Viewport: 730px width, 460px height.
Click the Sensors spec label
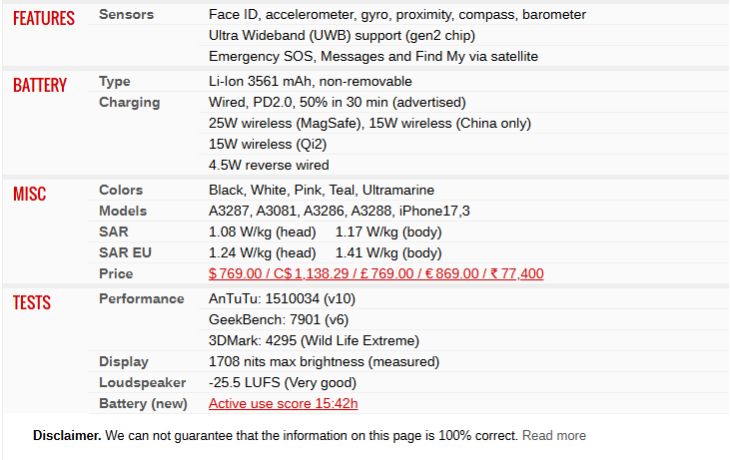point(126,15)
